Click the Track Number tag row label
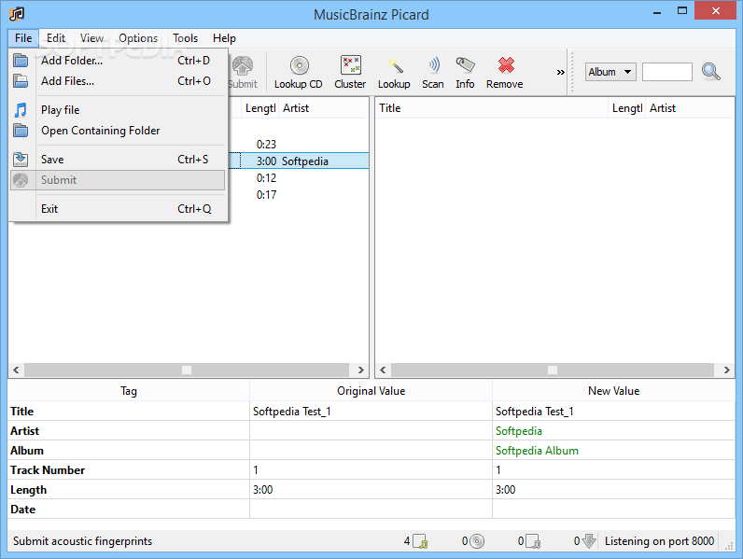 (48, 470)
